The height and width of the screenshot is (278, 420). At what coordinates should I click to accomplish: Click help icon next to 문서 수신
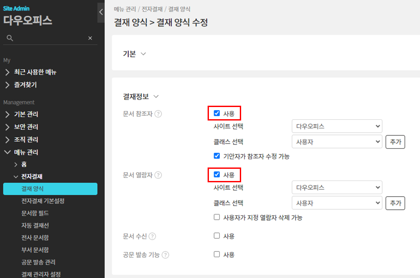coord(152,236)
